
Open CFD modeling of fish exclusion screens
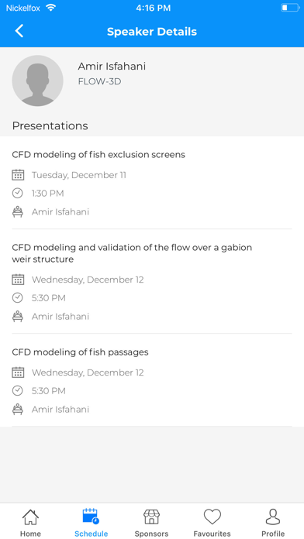coord(98,155)
